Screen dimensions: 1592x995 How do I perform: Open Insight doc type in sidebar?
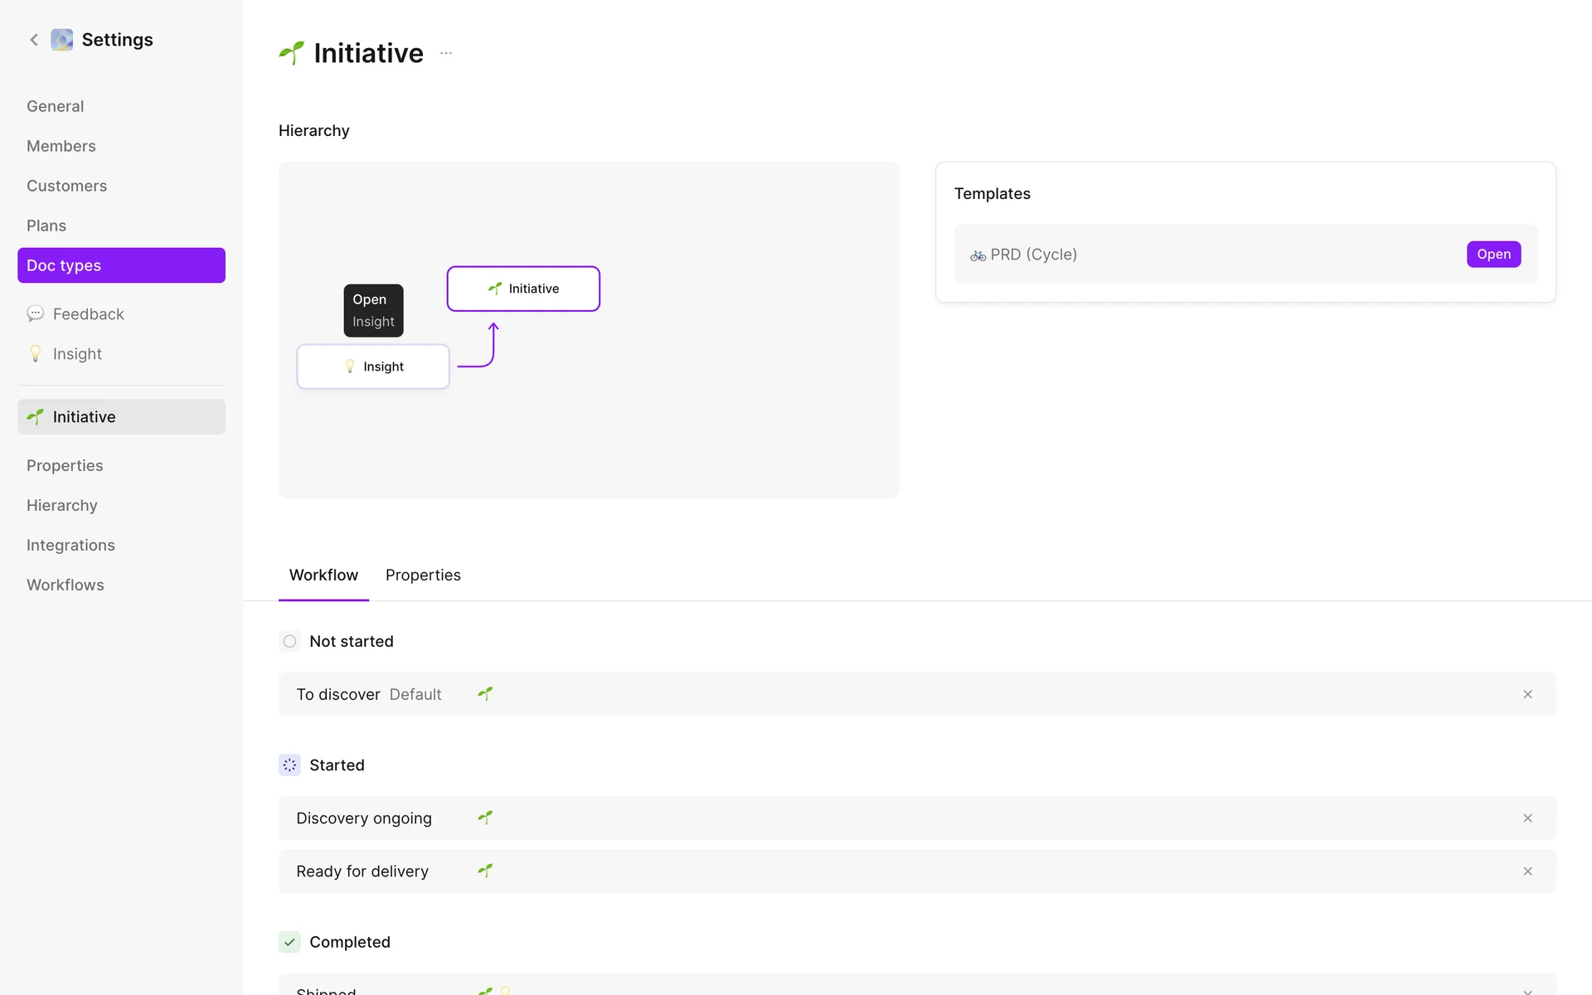click(77, 354)
